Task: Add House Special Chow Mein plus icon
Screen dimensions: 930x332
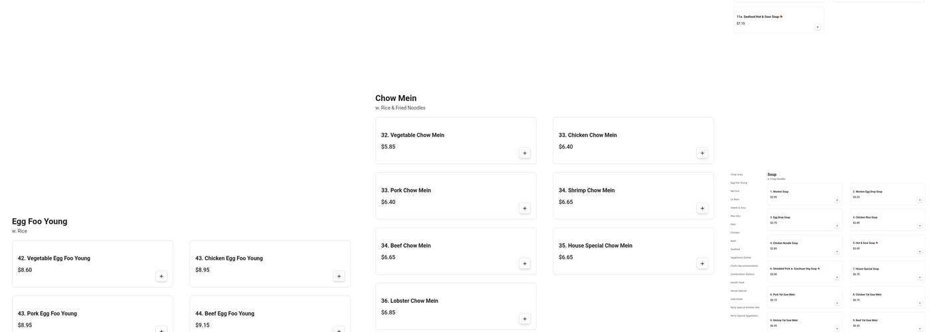Action: [x=702, y=264]
